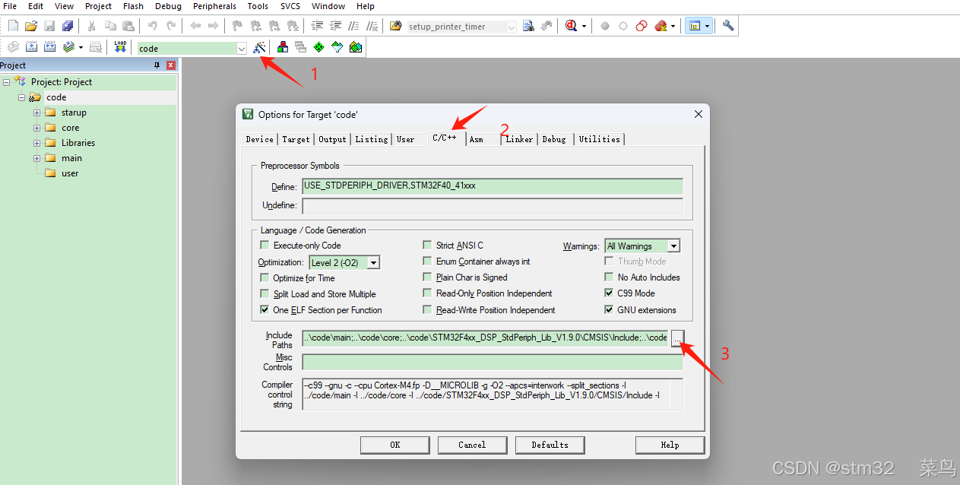Open the Project menu
This screenshot has height=485, width=960.
[x=98, y=6]
